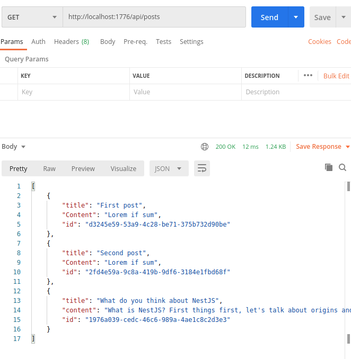Click "Lorem if sum" on line 4
Screen dimensions: 351x359
point(131,215)
